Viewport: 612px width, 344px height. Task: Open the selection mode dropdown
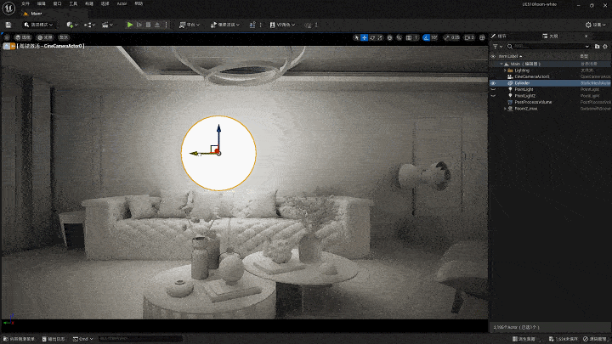[x=38, y=25]
